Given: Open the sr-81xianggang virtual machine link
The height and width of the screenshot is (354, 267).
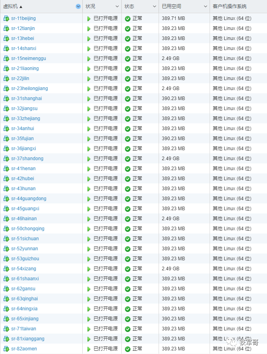Looking at the screenshot, I should coord(28,339).
